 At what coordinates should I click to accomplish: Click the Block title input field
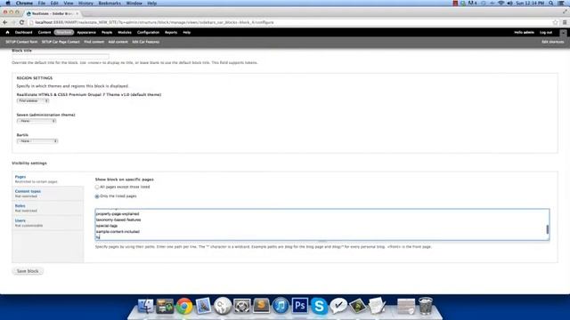coord(61,56)
